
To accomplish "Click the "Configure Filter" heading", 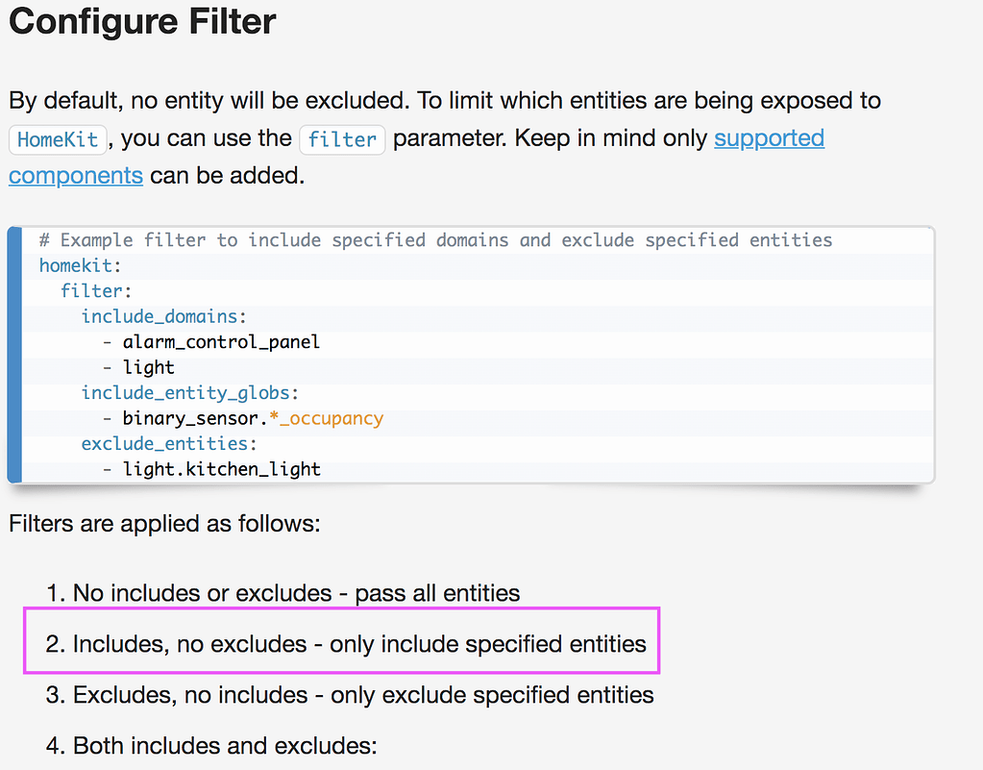I will point(142,22).
